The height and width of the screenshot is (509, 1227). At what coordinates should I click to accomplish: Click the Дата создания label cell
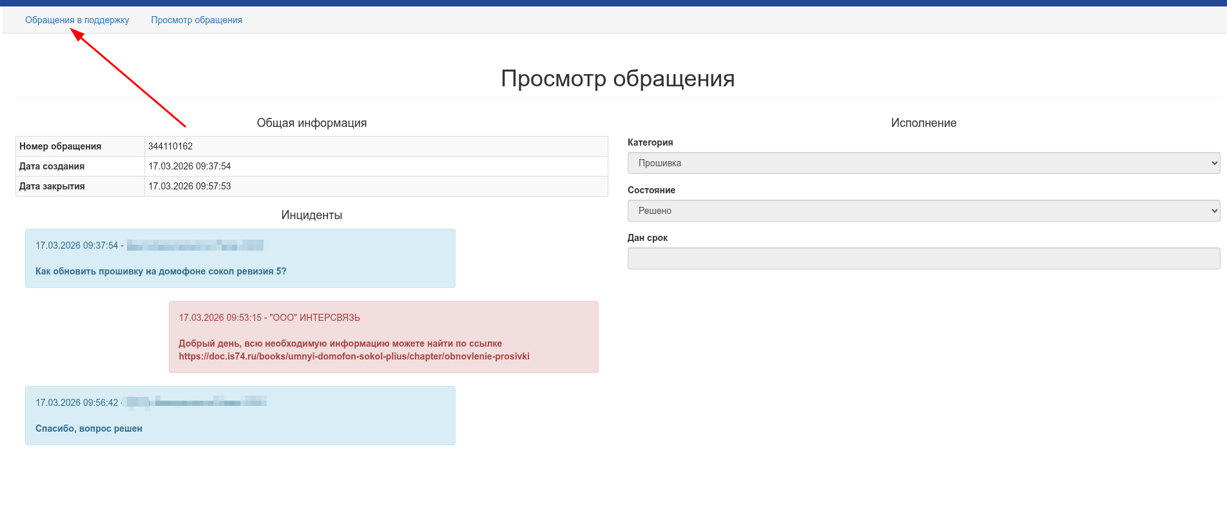52,166
